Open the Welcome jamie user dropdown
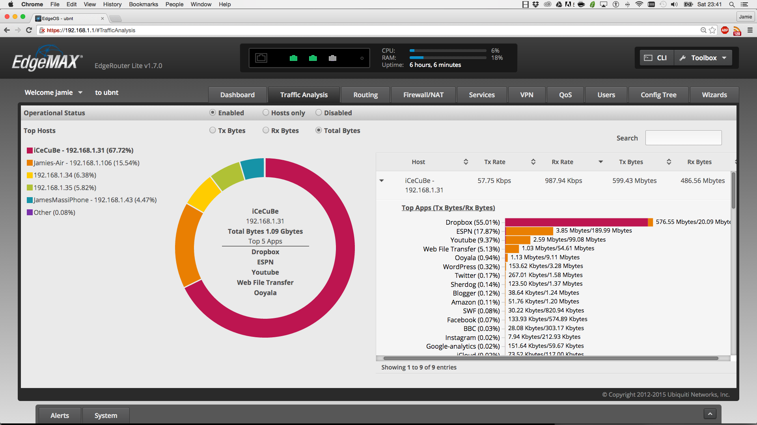 (53, 92)
